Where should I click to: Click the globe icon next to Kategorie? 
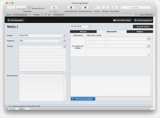point(65,41)
